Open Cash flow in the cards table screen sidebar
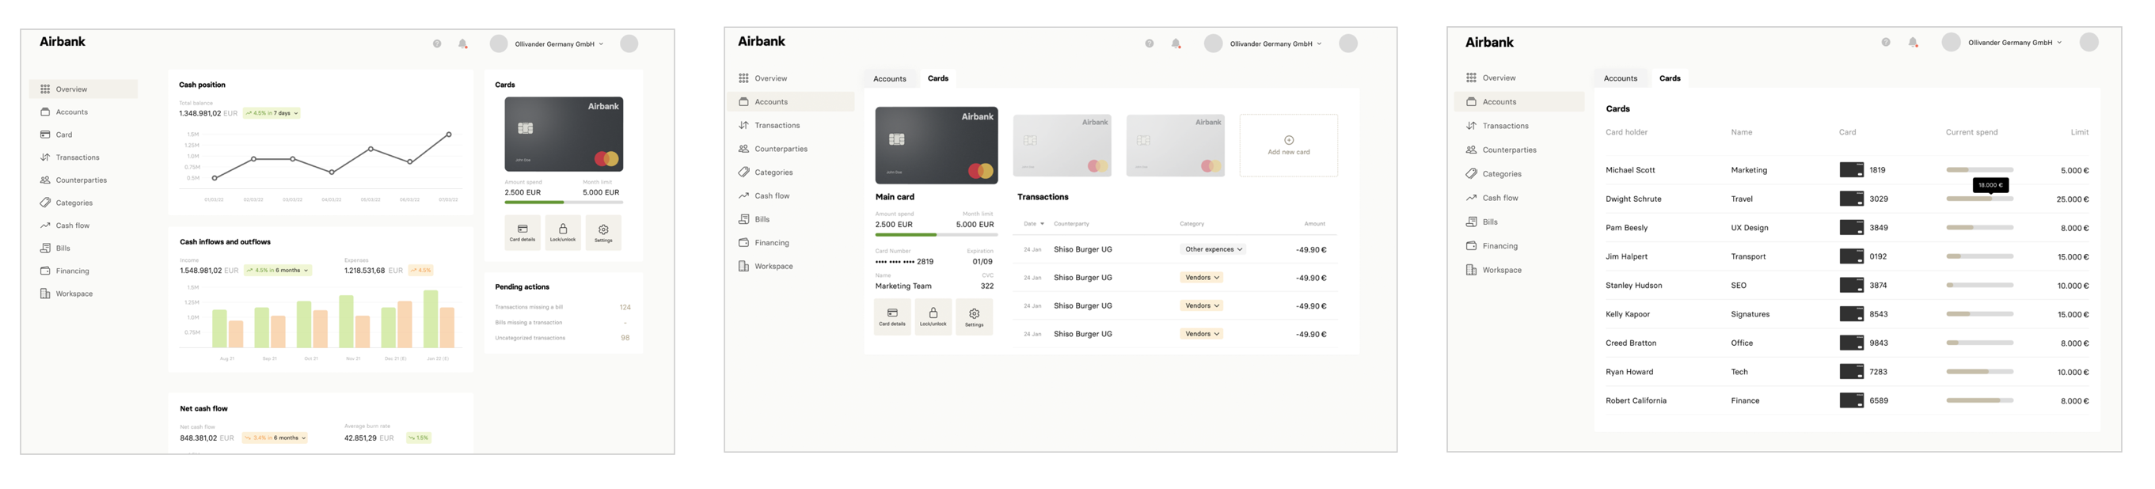 coord(1492,198)
